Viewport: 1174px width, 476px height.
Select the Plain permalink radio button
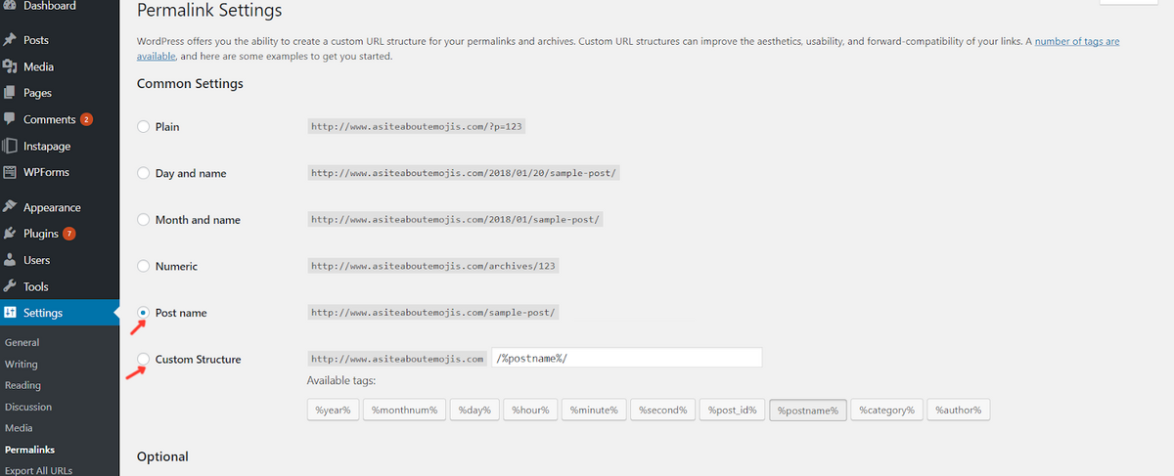pos(144,126)
